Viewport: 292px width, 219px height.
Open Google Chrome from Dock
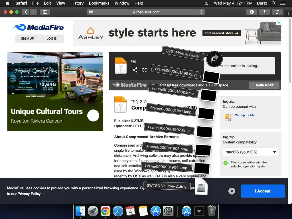tap(106, 211)
